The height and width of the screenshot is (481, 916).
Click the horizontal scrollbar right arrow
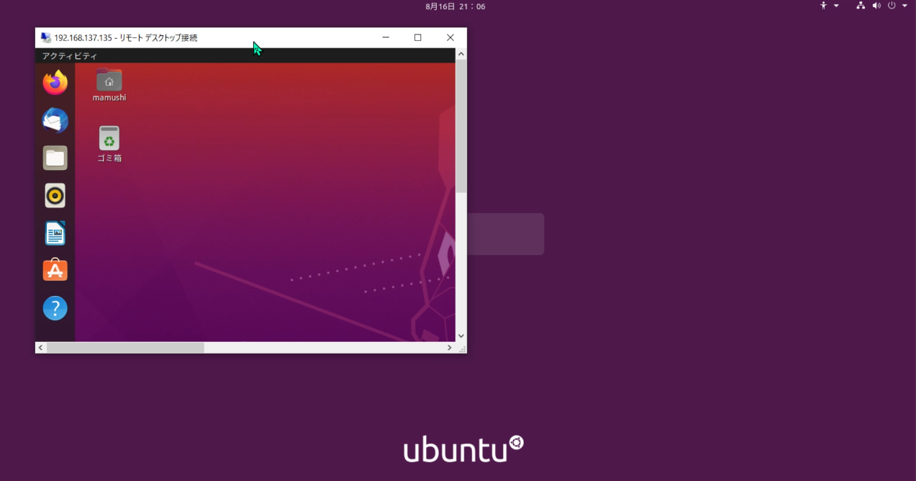pos(450,348)
